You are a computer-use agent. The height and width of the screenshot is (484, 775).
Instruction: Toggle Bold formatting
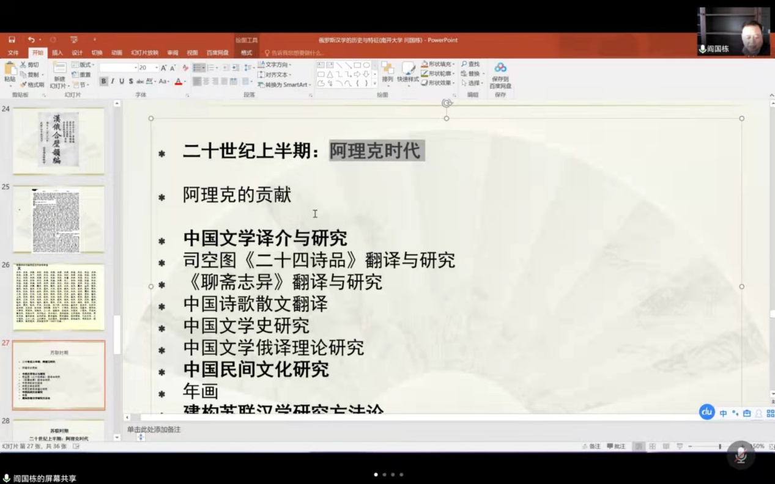(x=103, y=81)
